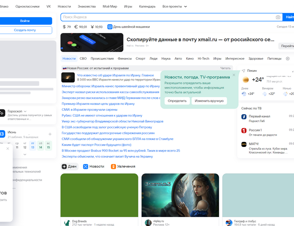Image resolution: width=294 pixels, height=226 pixels.
Task: Click the Поиск Яндекса search field
Action: tap(167, 17)
